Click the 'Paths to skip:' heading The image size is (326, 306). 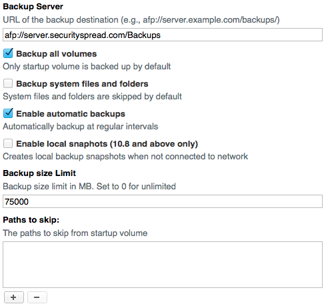click(x=31, y=220)
